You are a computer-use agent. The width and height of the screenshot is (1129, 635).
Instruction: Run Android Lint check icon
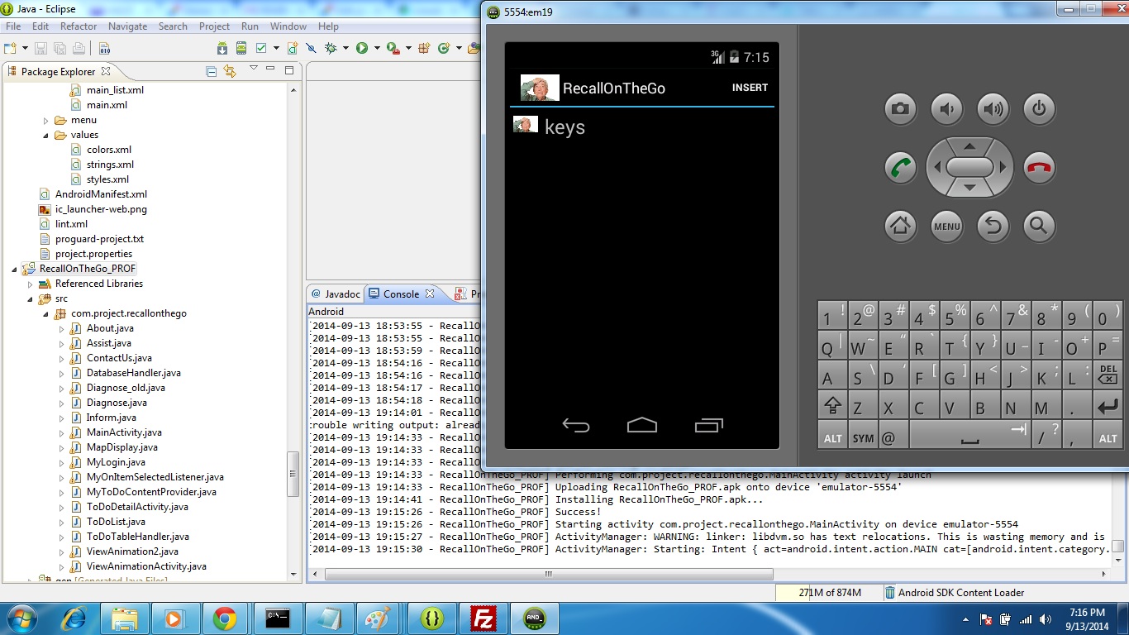[x=261, y=48]
